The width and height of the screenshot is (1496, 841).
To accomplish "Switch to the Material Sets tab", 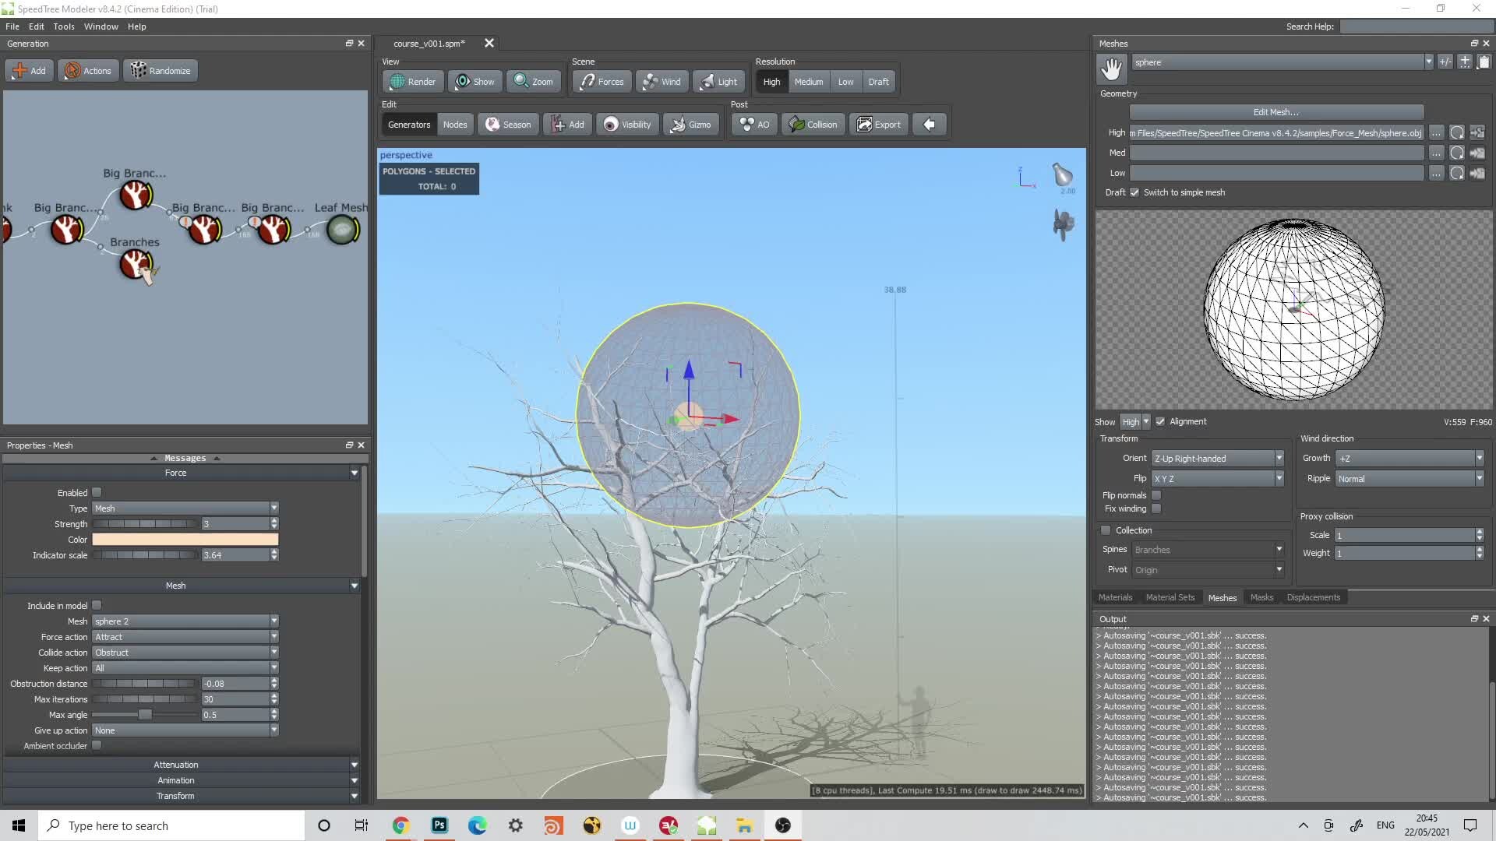I will point(1170,597).
